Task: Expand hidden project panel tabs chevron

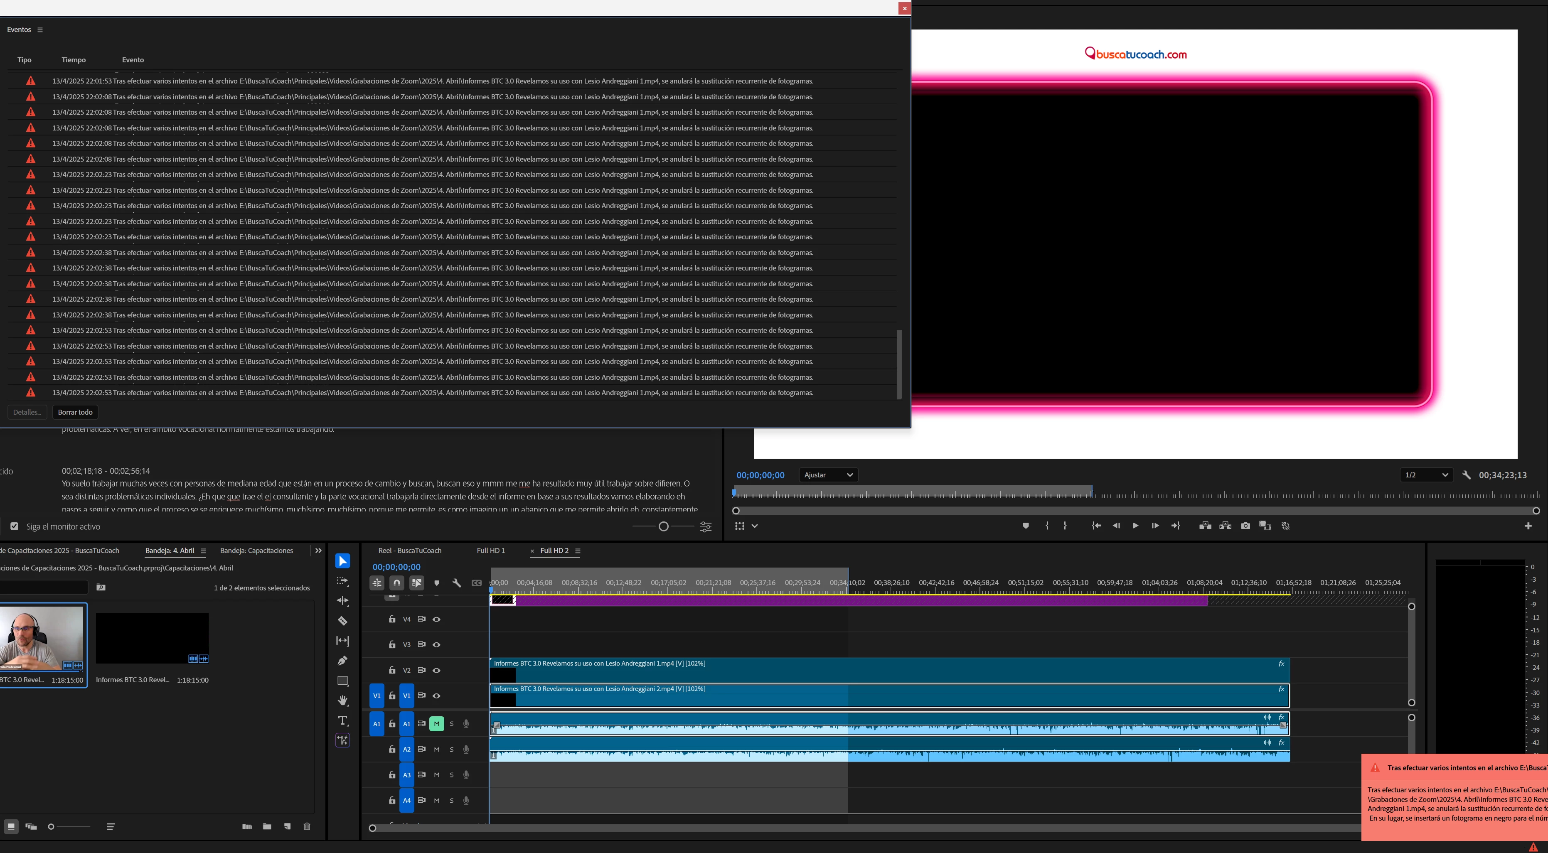Action: point(318,550)
